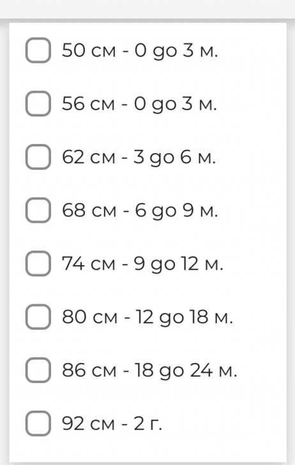
Task: Choose the "62 см - 3 до 6 м." label
Action: pos(139,158)
